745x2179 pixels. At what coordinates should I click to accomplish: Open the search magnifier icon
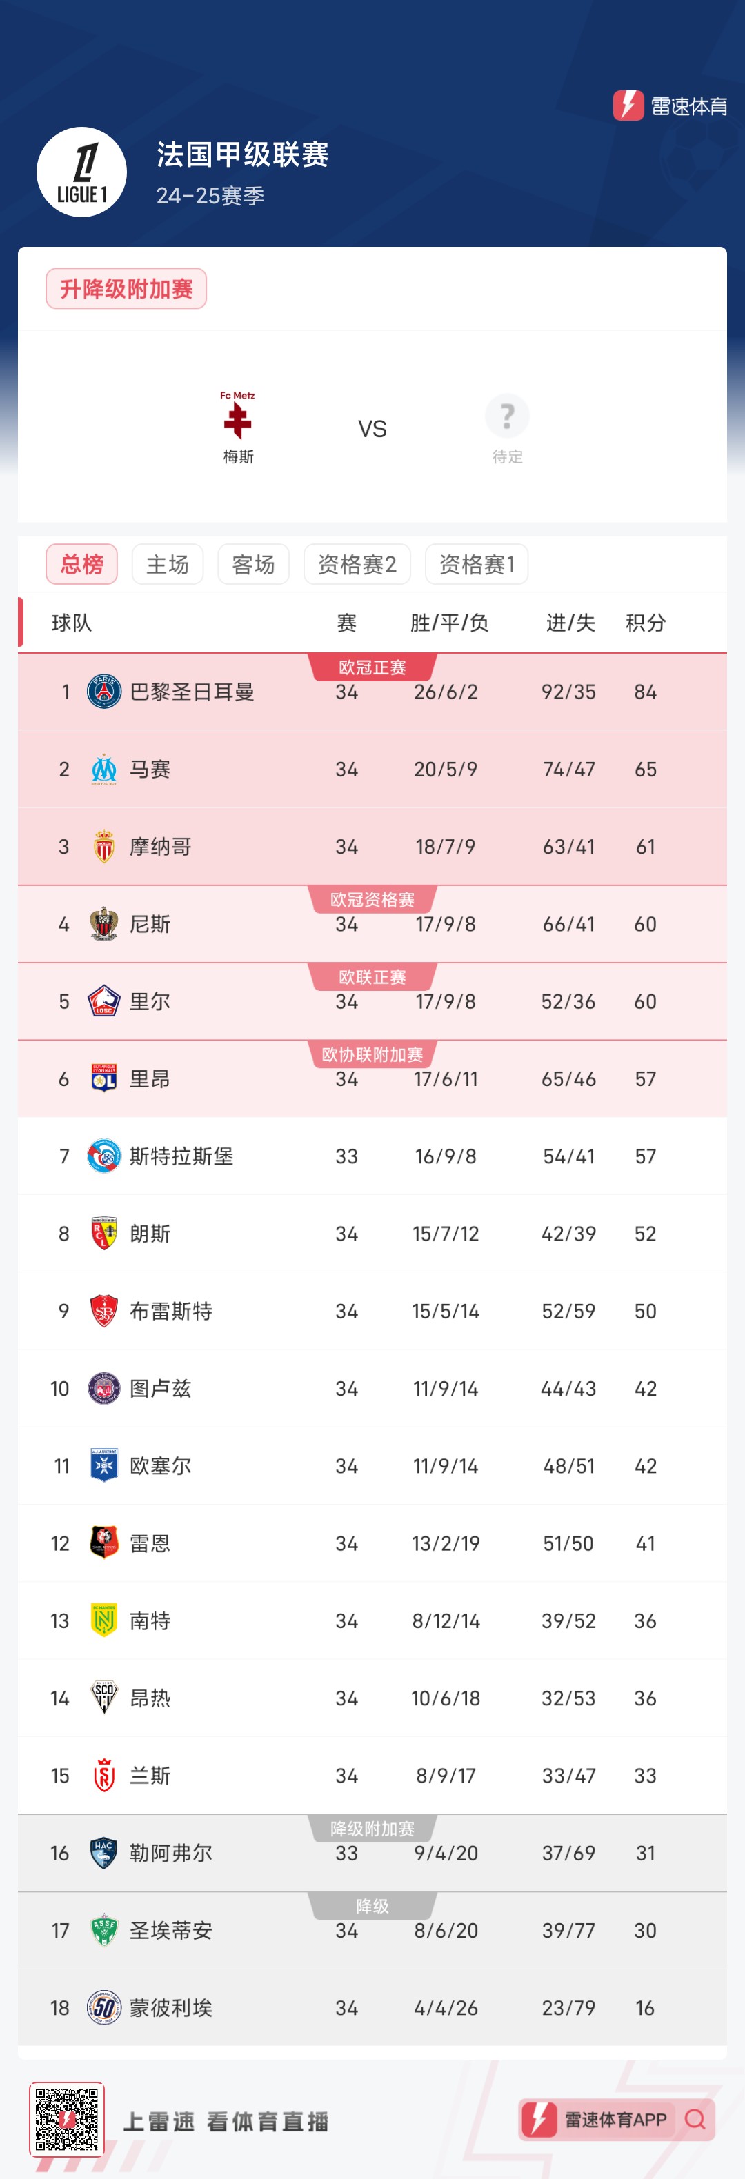696,2118
